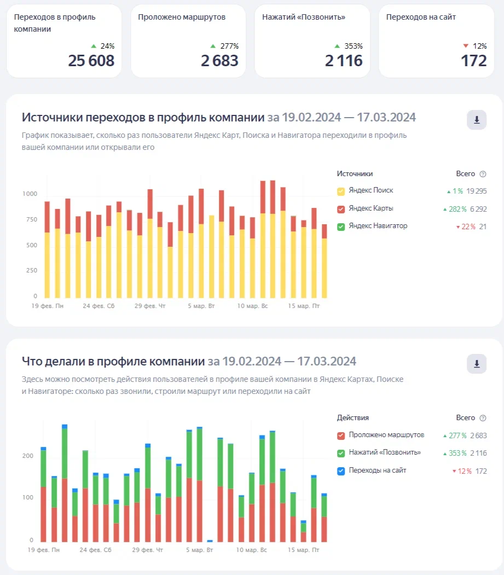Click help icon next to Actions total

[483, 418]
